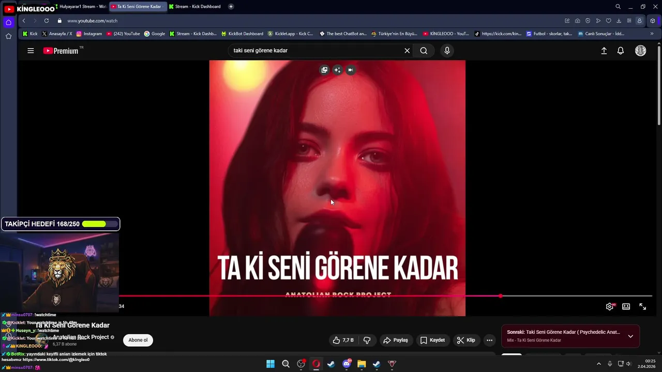This screenshot has width=662, height=372.
Task: Select the Ta Ki Seni Görene Kadar tab
Action: pyautogui.click(x=139, y=6)
